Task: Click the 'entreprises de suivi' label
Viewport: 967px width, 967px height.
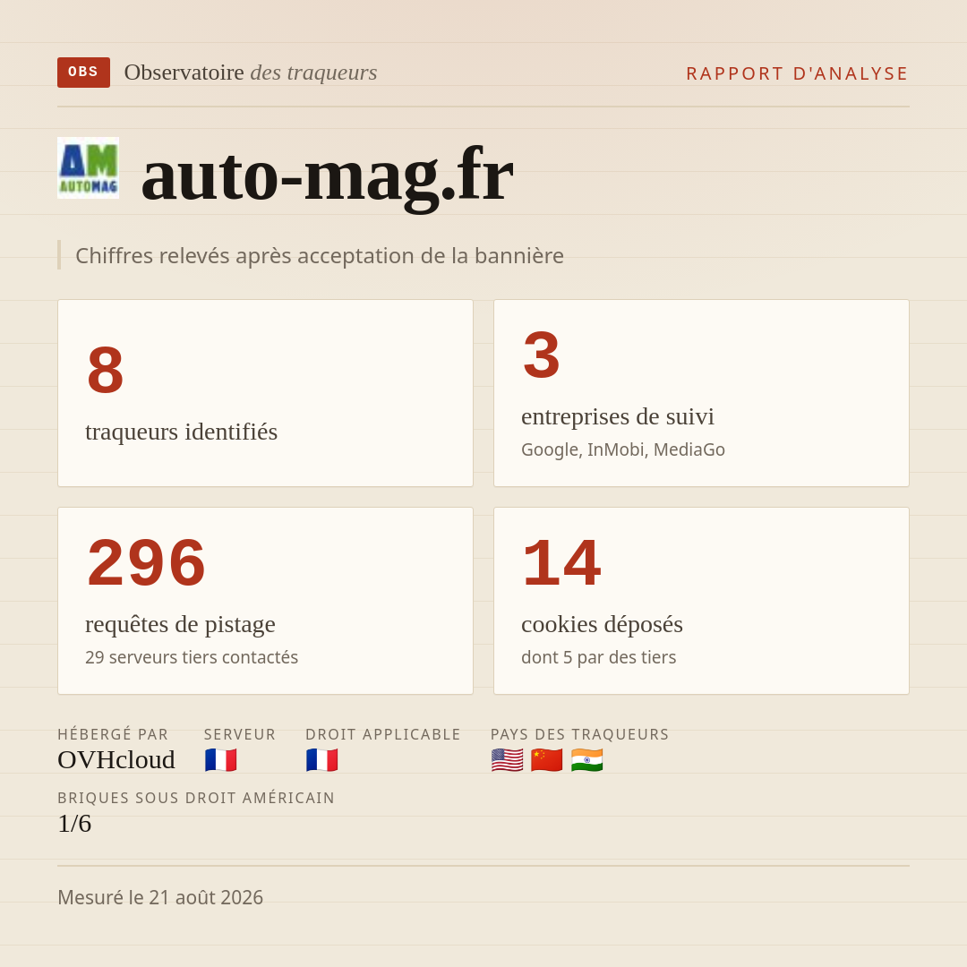Action: tap(617, 416)
